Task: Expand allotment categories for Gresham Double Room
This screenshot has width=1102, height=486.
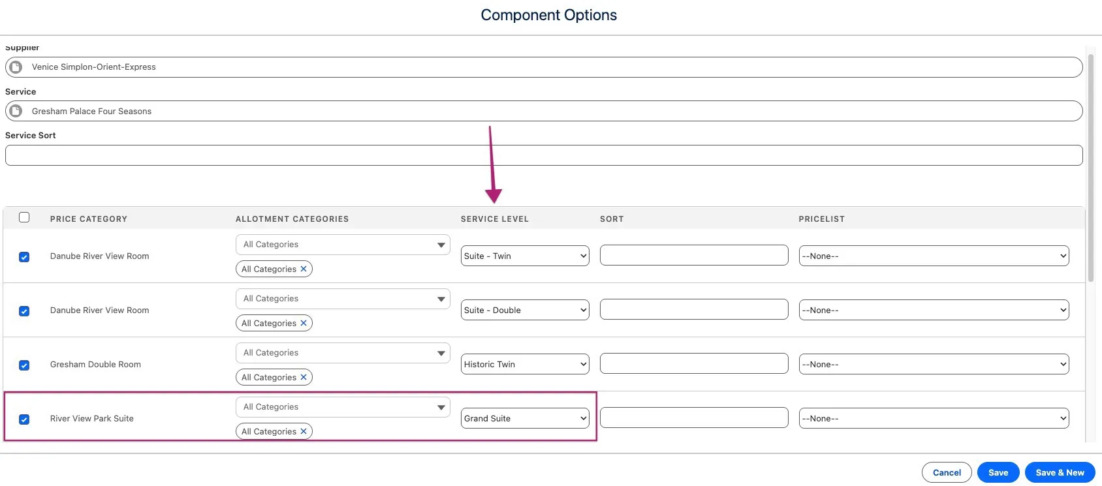Action: (x=441, y=353)
